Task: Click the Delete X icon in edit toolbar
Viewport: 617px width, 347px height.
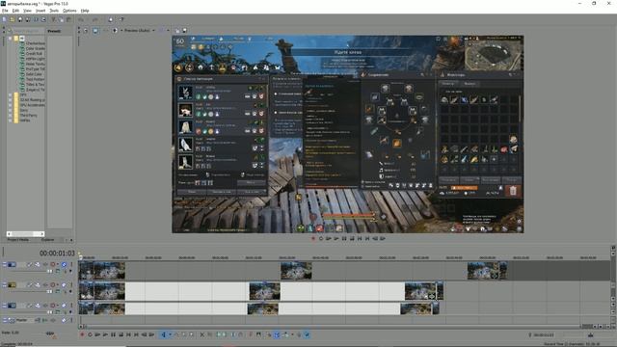Action: 202,334
